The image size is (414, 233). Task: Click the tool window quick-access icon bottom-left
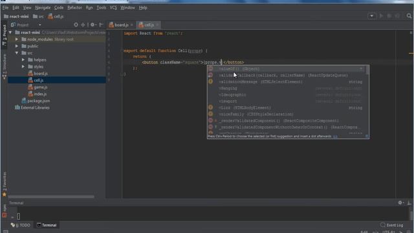(x=6, y=231)
